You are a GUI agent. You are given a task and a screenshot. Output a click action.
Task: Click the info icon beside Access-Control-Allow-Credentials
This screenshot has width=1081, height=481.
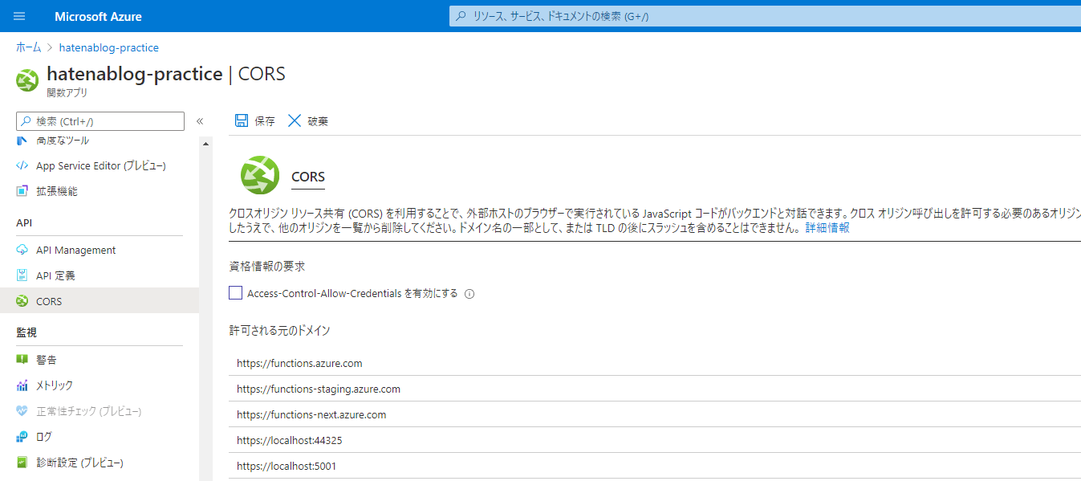point(469,294)
